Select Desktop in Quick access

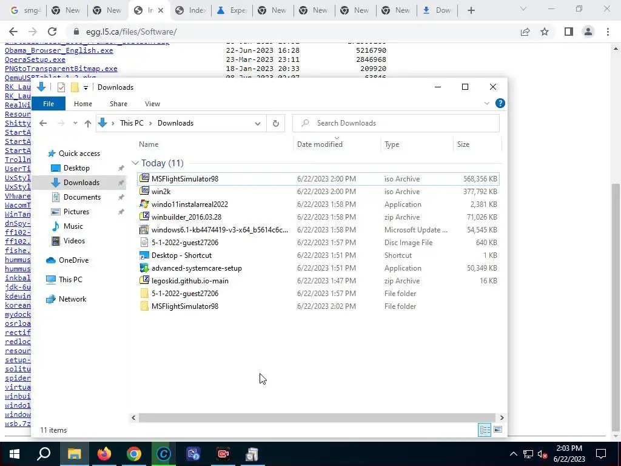tap(76, 168)
